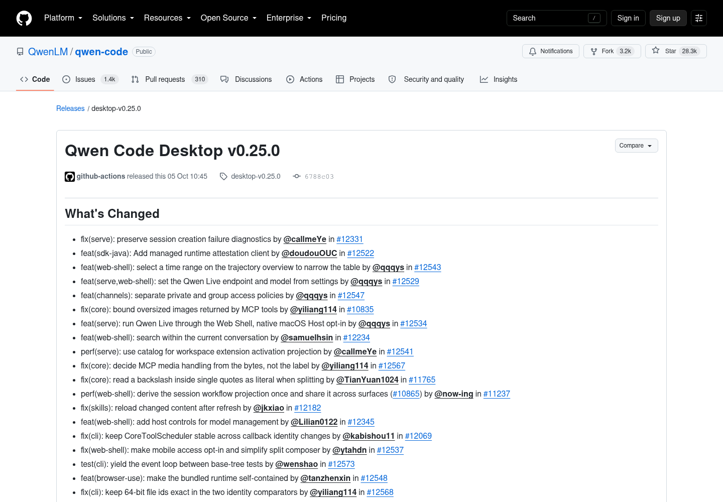Open pull request #12568
The height and width of the screenshot is (502, 723).
click(380, 492)
